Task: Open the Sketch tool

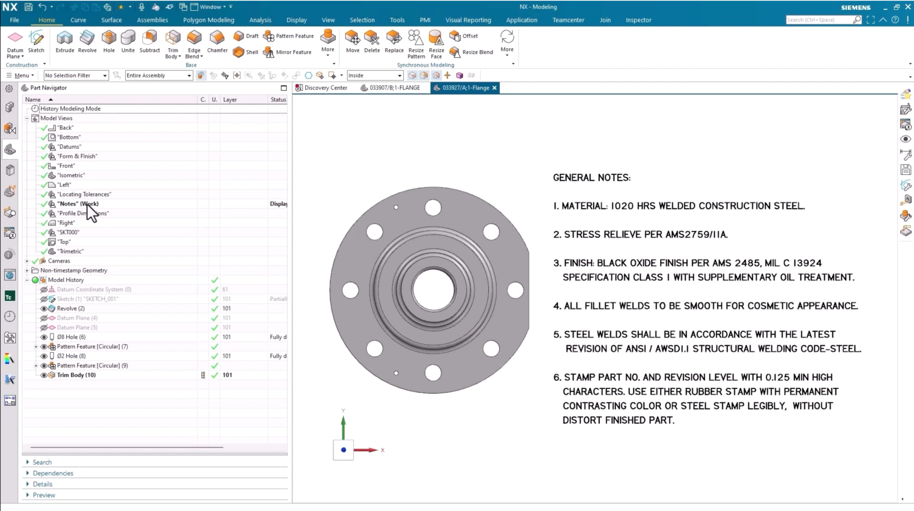Action: [x=36, y=42]
